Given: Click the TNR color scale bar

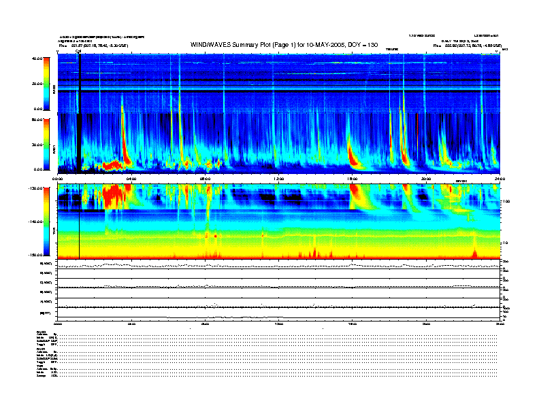Looking at the screenshot, I should (46, 222).
